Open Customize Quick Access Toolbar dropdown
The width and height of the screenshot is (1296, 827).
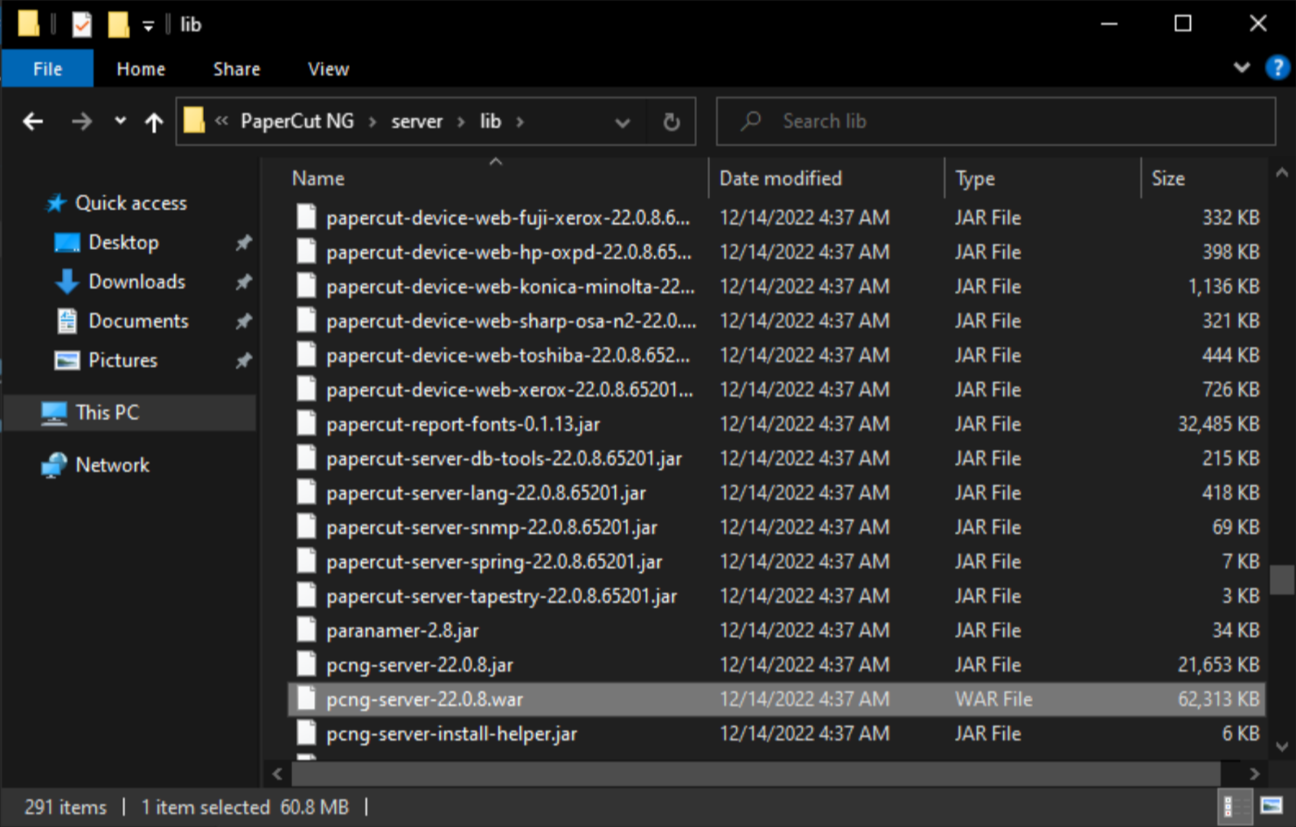(149, 26)
